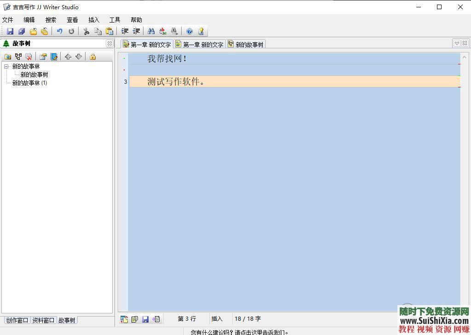Click the Redo icon
Viewport: 471px width, 335px height.
point(71,31)
